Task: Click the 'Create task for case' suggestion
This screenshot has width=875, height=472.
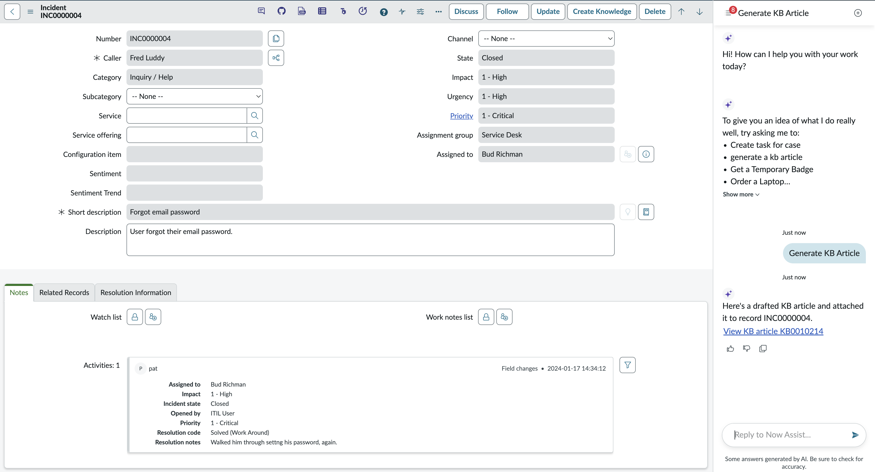Action: (x=765, y=145)
